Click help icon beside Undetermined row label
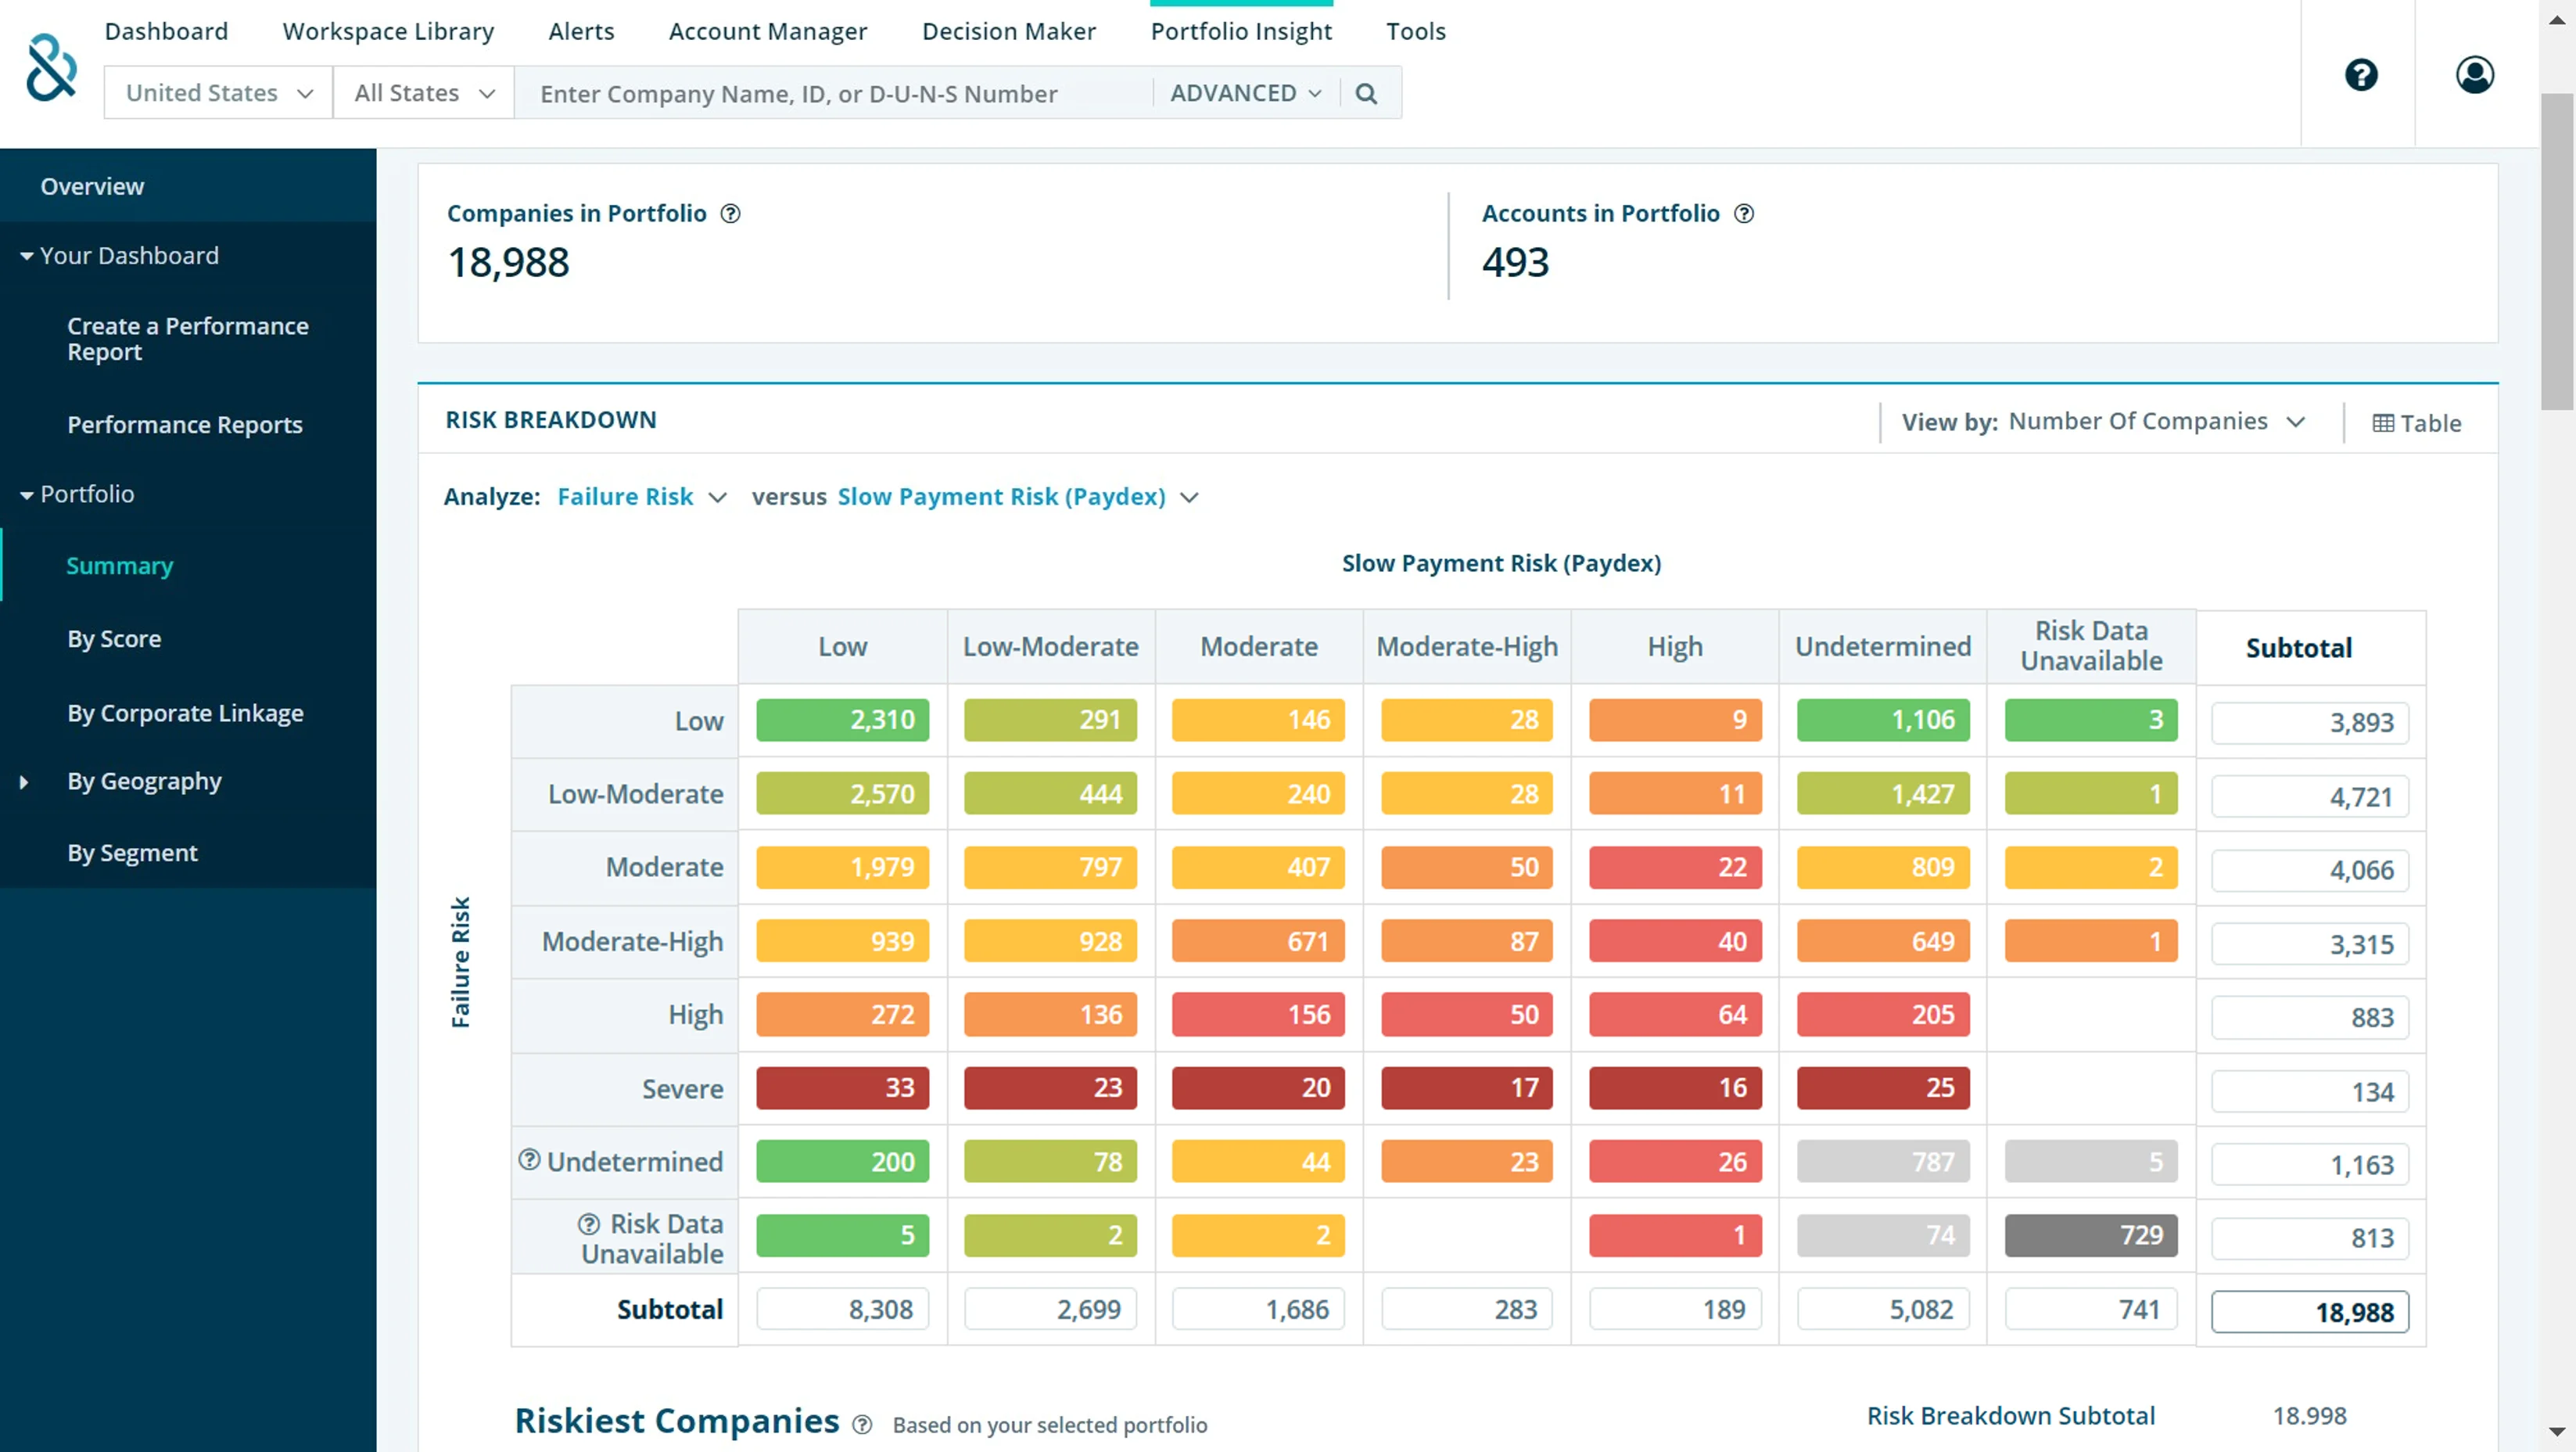 pos(529,1159)
